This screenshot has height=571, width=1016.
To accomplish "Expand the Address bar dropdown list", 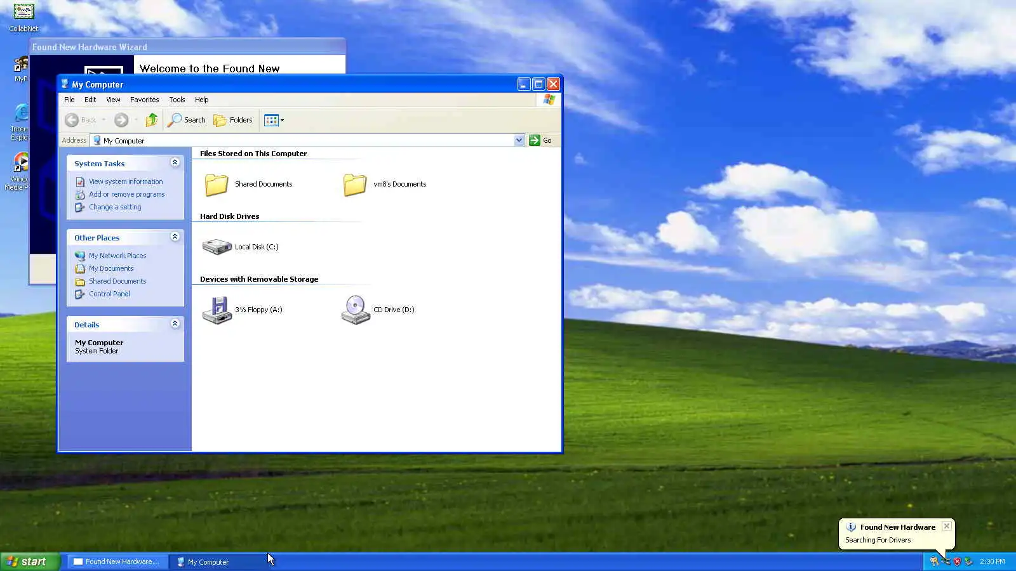I will click(519, 140).
